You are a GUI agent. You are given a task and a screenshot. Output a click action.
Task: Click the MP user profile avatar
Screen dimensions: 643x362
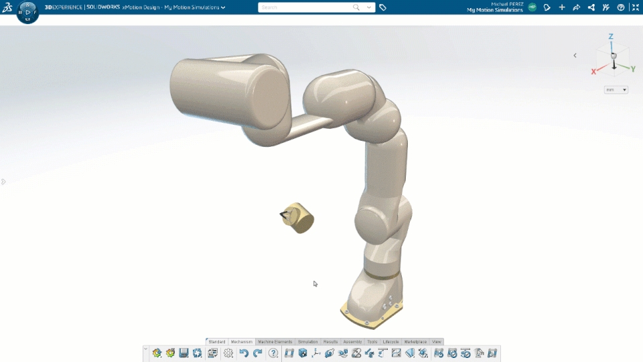tap(532, 7)
